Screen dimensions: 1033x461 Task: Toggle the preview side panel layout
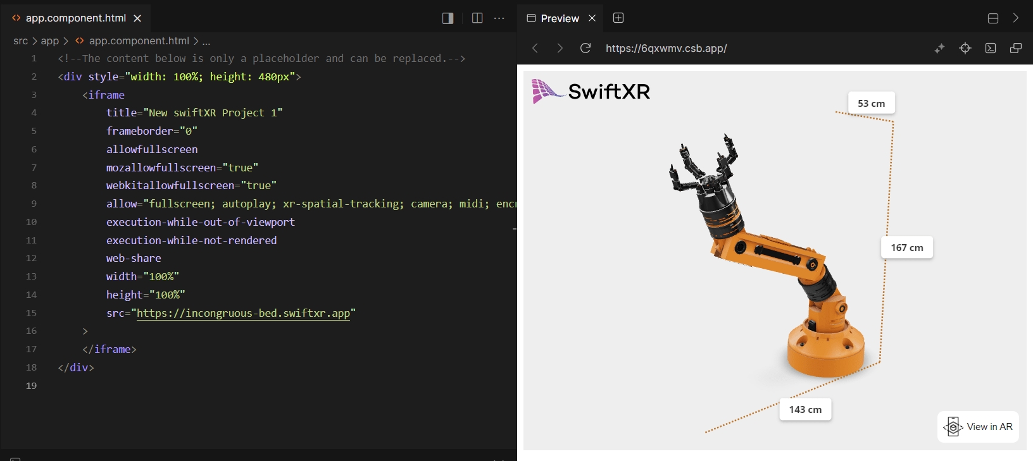[448, 18]
